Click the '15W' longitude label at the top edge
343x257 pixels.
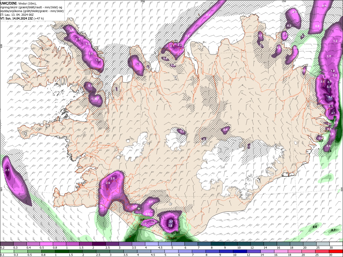(x=284, y=1)
